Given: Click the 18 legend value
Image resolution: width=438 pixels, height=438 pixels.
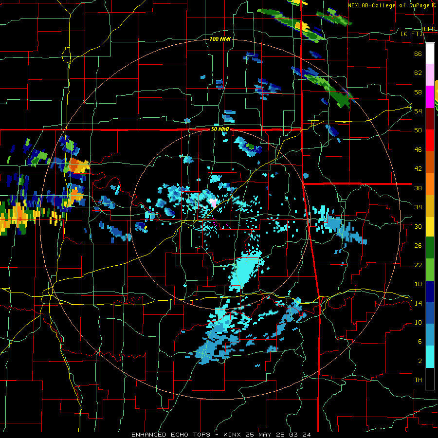Looking at the screenshot, I should pyautogui.click(x=418, y=284).
